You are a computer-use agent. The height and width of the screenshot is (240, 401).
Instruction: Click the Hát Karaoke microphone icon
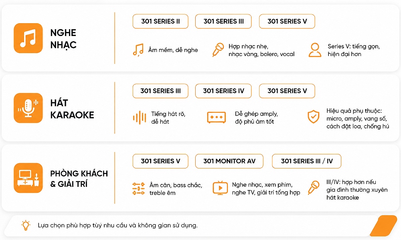coord(28,108)
